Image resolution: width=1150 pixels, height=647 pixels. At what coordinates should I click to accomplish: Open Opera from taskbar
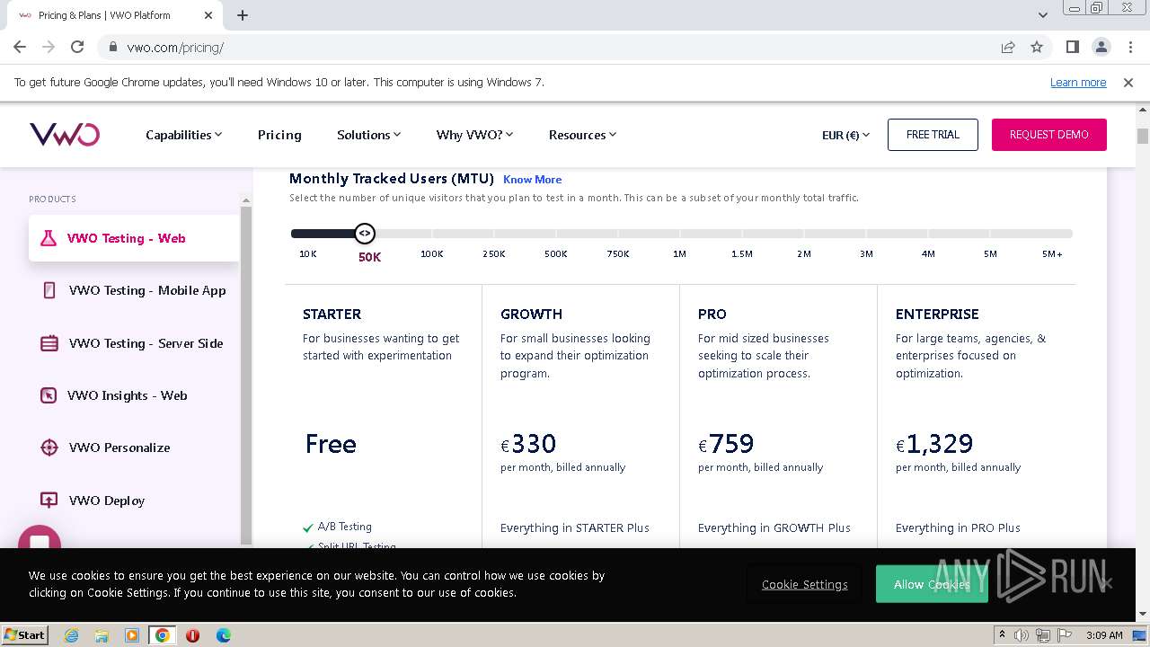pyautogui.click(x=192, y=635)
